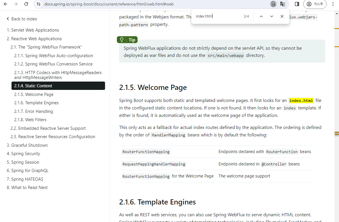Go to 2.1.2. Spring WebFlux Conversion Service
The image size is (339, 222).
54,64
